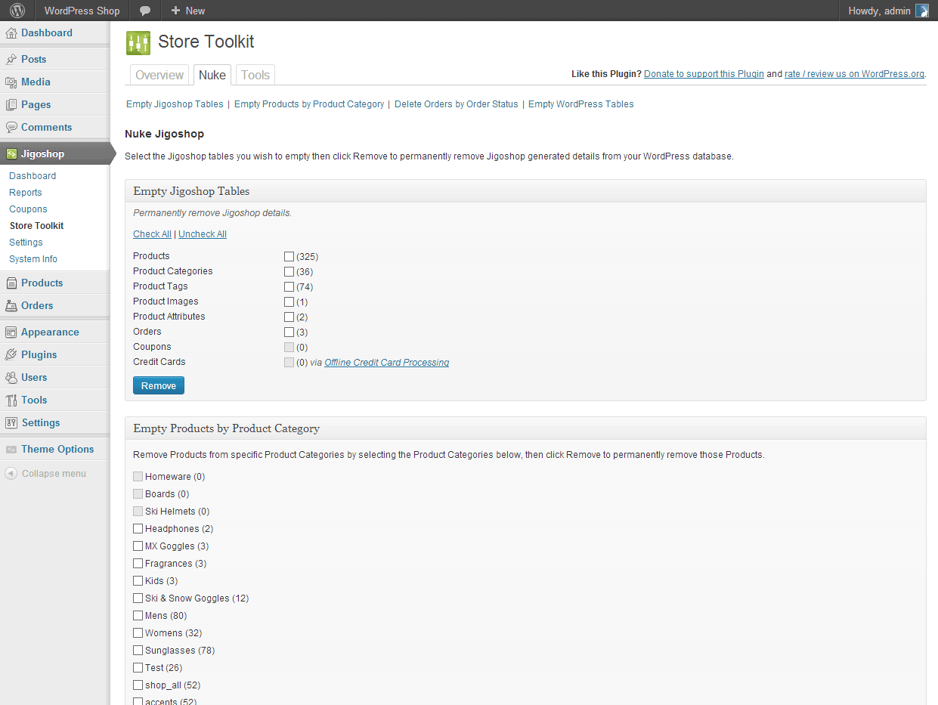Click the Posts pushpin icon
The image size is (938, 705).
(x=11, y=60)
